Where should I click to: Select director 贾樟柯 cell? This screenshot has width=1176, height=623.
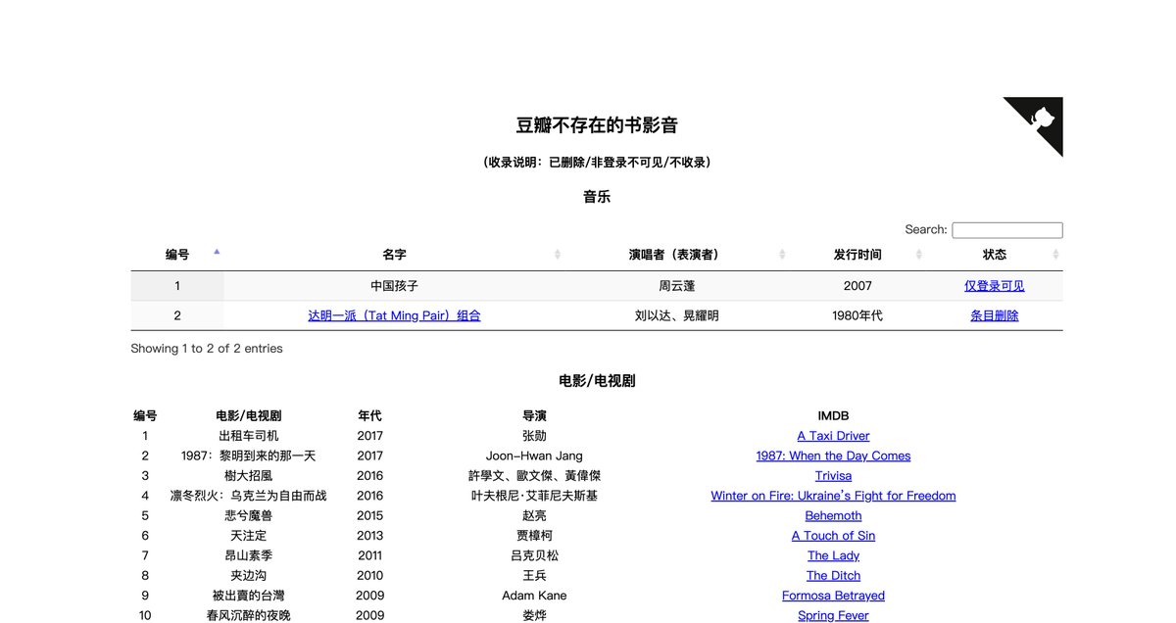(534, 536)
